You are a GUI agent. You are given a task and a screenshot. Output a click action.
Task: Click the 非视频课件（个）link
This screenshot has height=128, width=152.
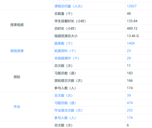tap(67, 58)
